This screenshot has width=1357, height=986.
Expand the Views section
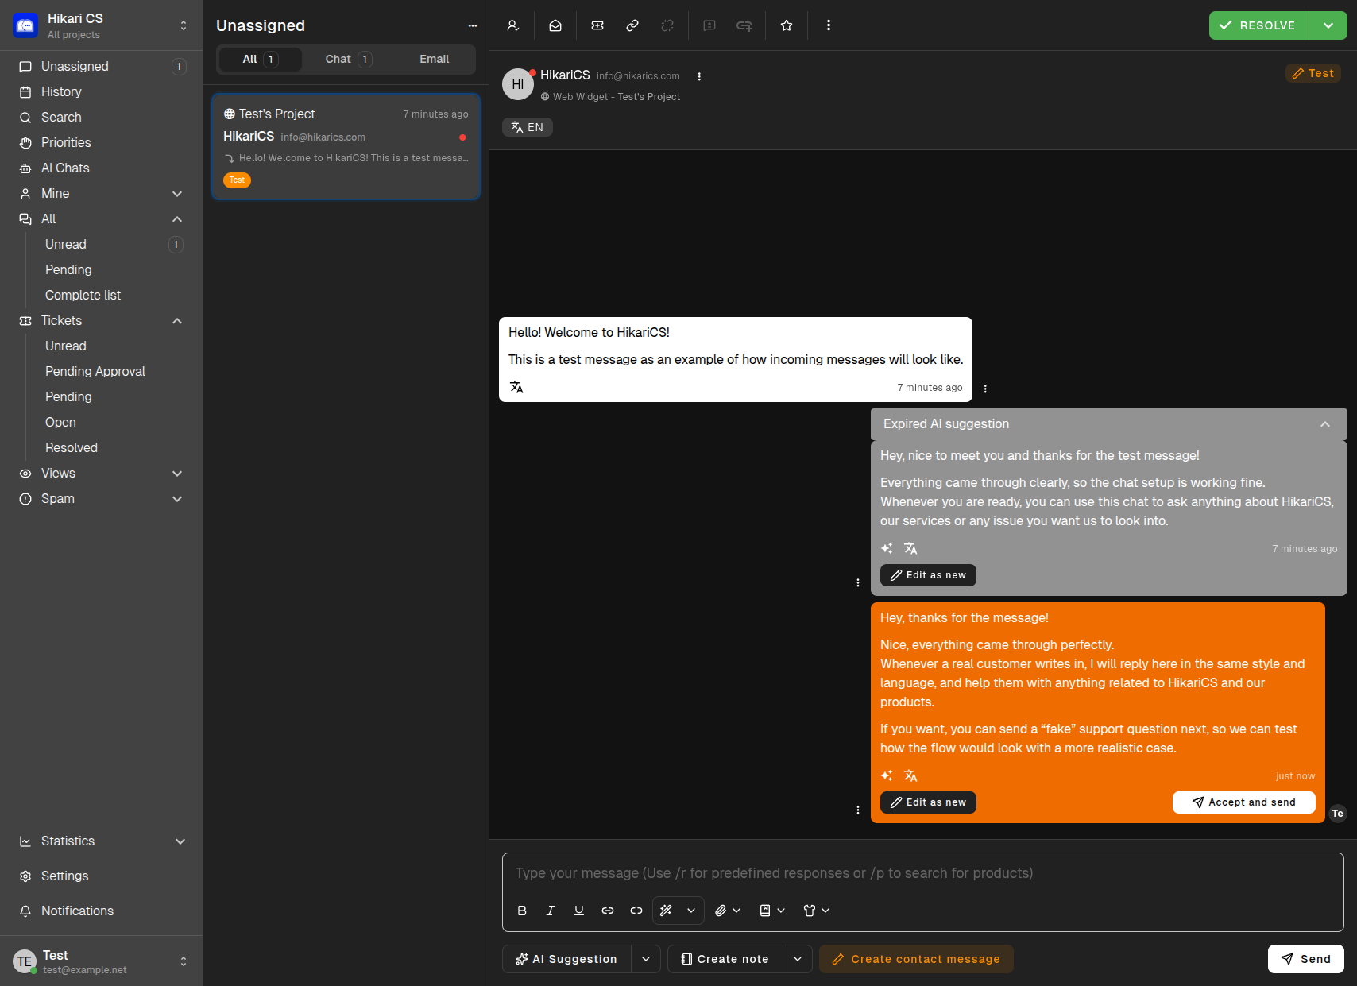pos(102,474)
